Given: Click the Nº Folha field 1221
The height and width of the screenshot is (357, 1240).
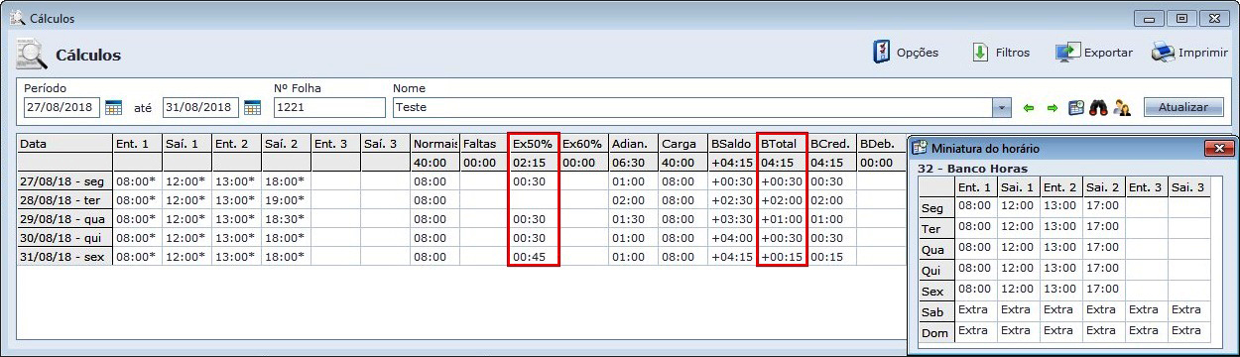Looking at the screenshot, I should point(329,107).
